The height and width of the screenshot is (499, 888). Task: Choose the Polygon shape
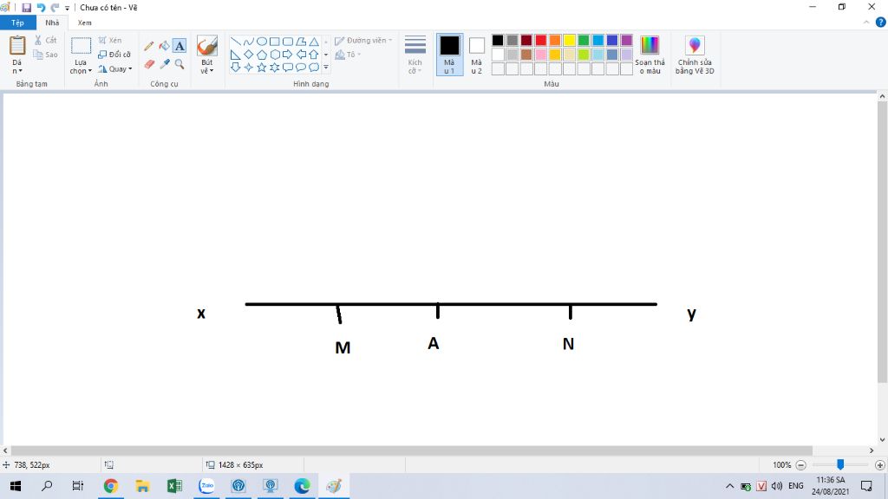[301, 42]
